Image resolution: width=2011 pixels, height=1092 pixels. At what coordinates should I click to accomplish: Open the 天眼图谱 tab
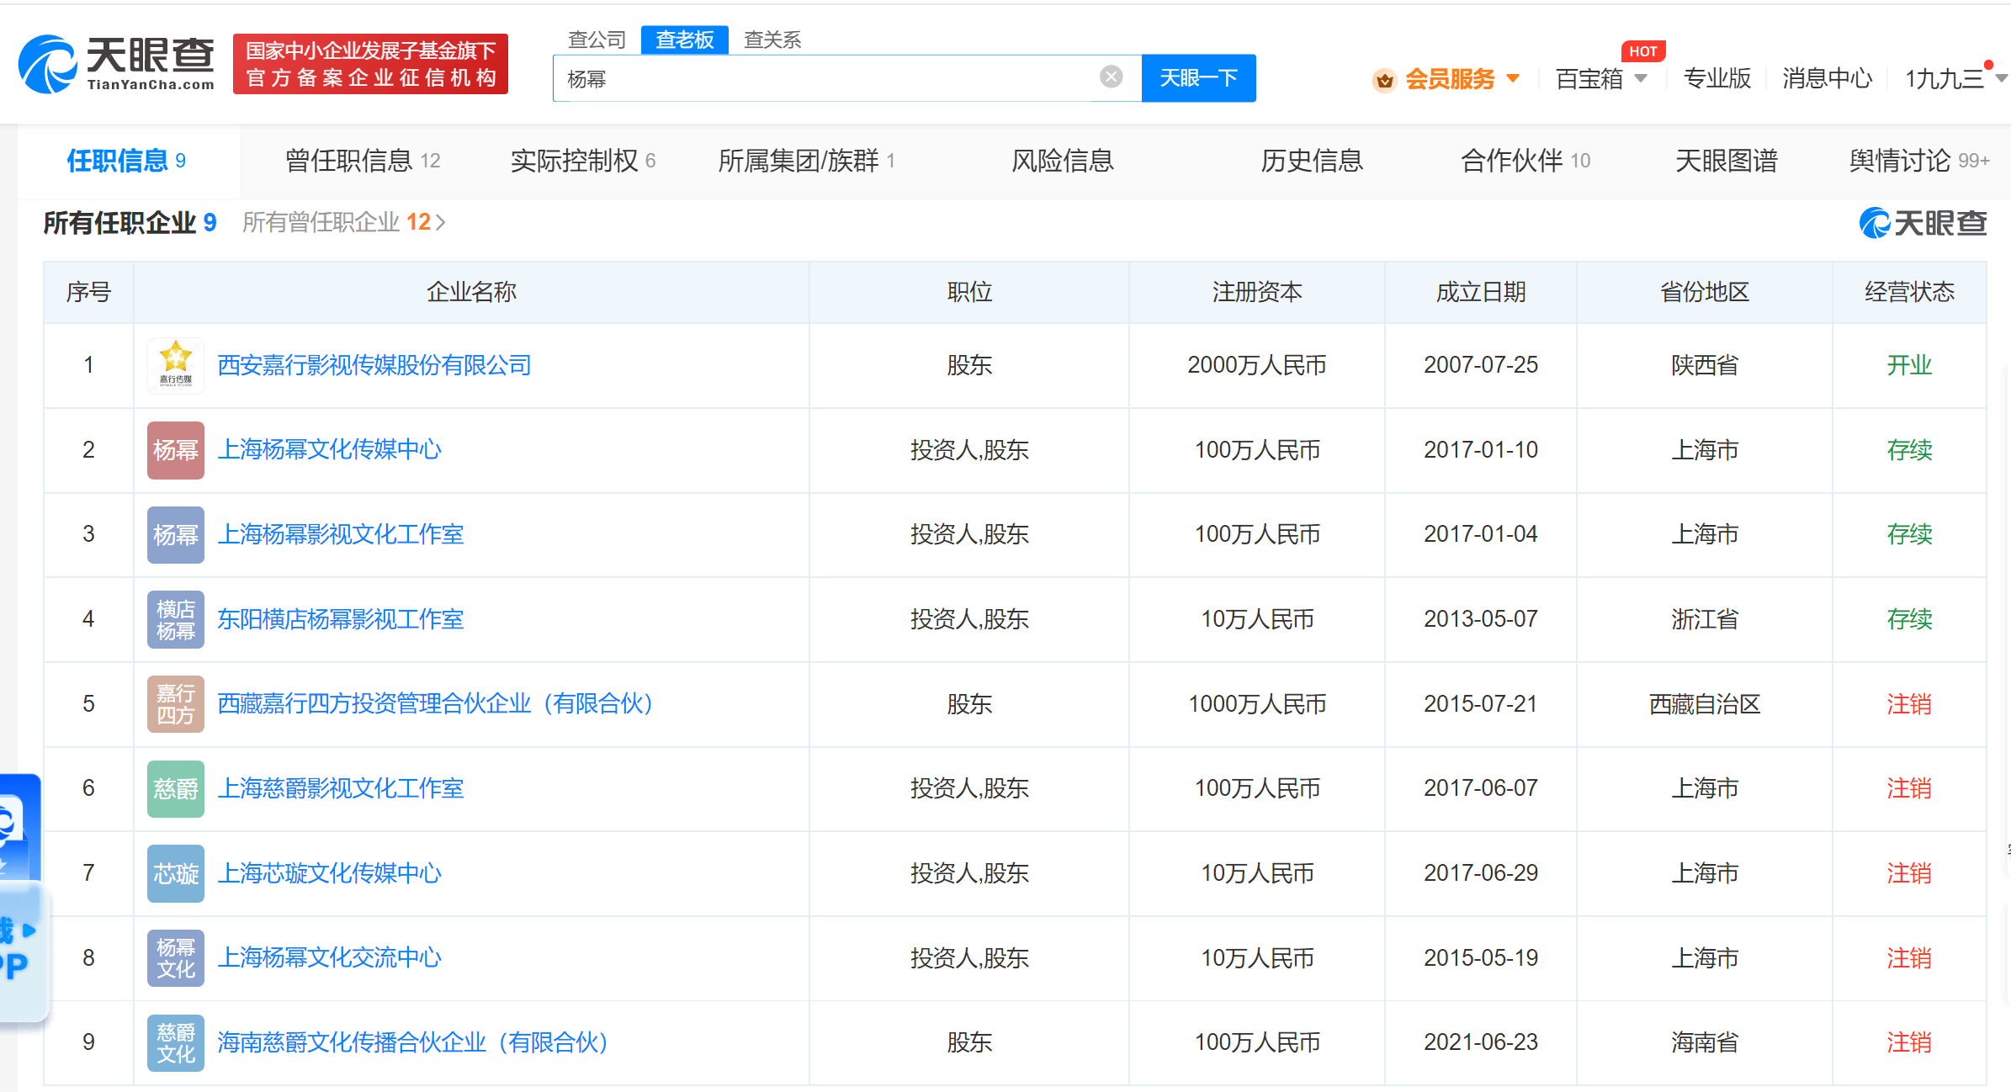tap(1726, 161)
